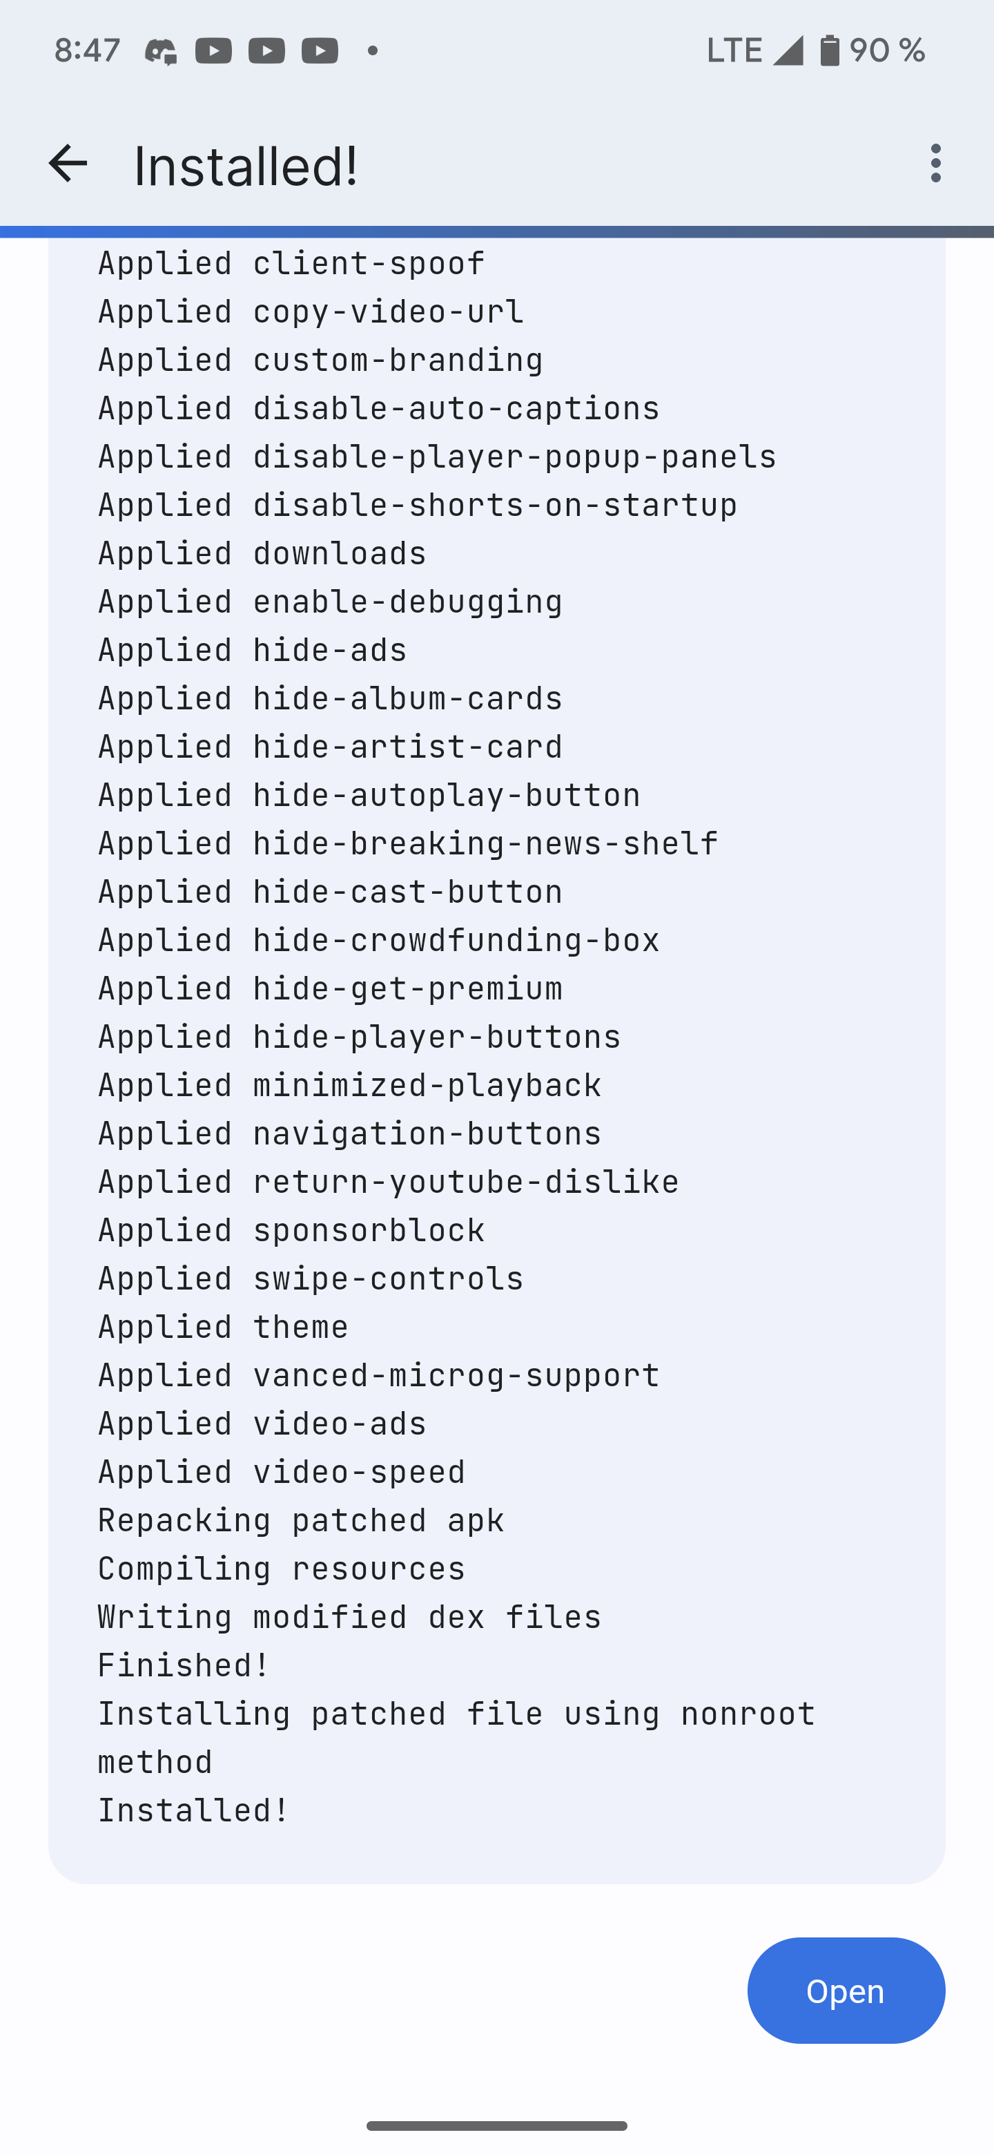Select the 'Applied hide-ads' log line

point(252,649)
